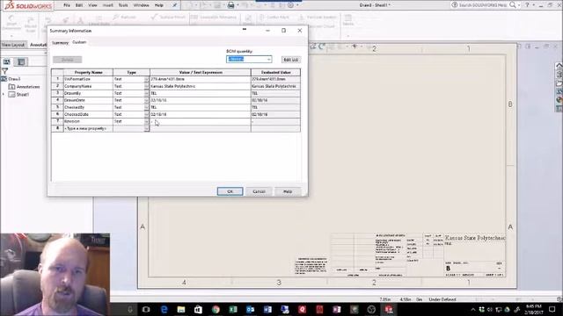This screenshot has height=316, width=563.
Task: Click the help question mark icon
Action: [527, 5]
